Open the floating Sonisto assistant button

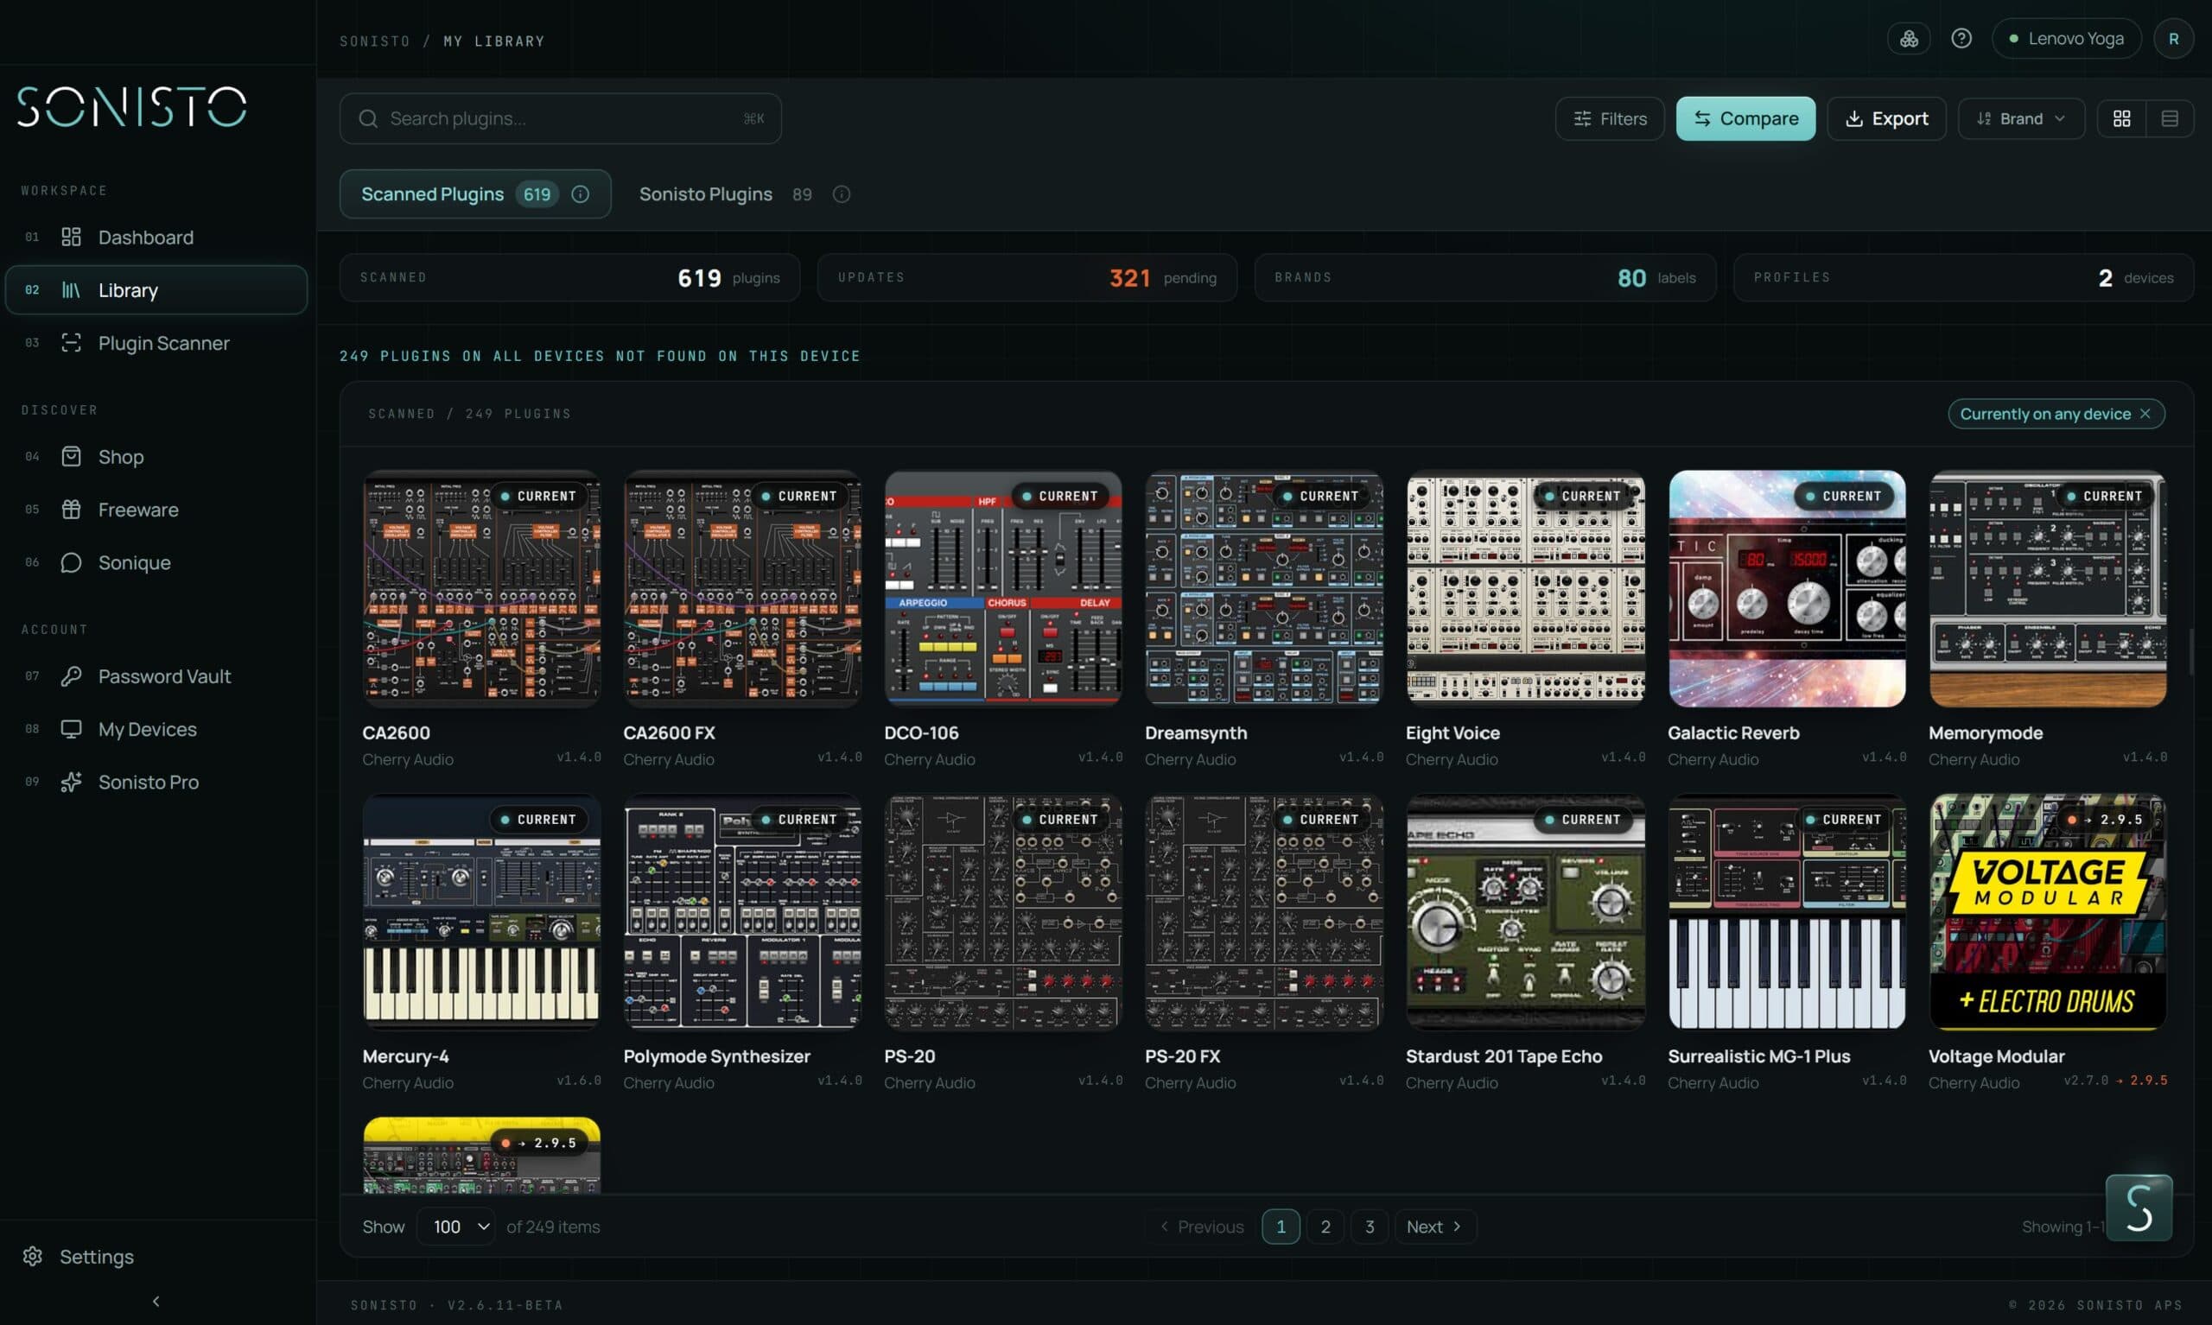[x=2139, y=1208]
